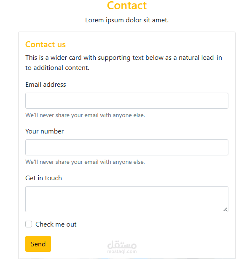This screenshot has height=259, width=244.
Task: Click the 'Lorem ipsum dolor sit amet.' subtitle
Action: 127,20
